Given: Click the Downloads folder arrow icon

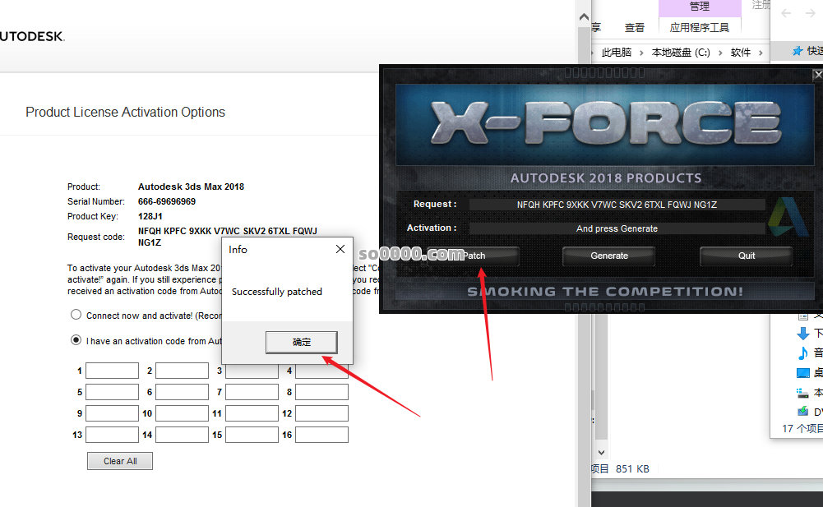Looking at the screenshot, I should (803, 334).
